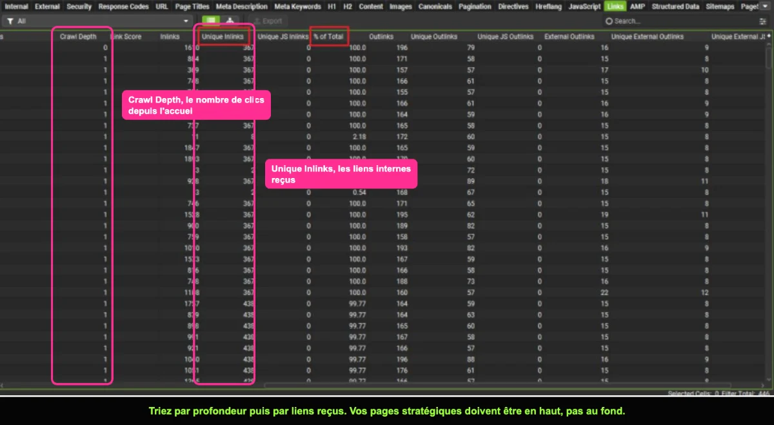Sort by Unique JS Outlinks column
Screen dimensions: 774x425
(506, 37)
